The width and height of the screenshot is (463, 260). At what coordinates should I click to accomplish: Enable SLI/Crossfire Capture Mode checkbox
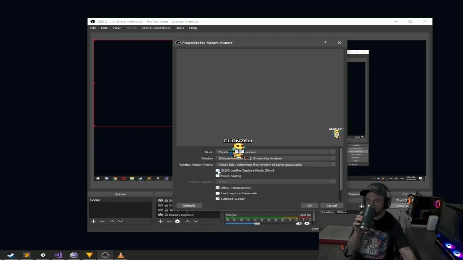click(217, 170)
